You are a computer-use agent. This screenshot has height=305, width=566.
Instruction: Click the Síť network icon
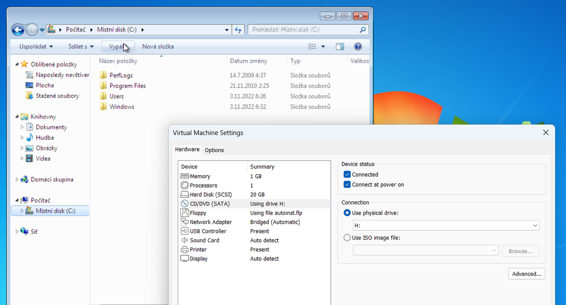pos(24,232)
